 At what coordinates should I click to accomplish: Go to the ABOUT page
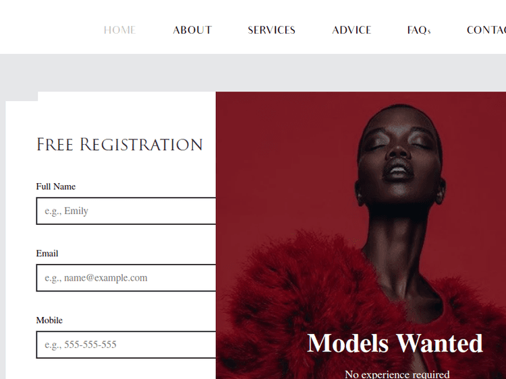coord(192,30)
